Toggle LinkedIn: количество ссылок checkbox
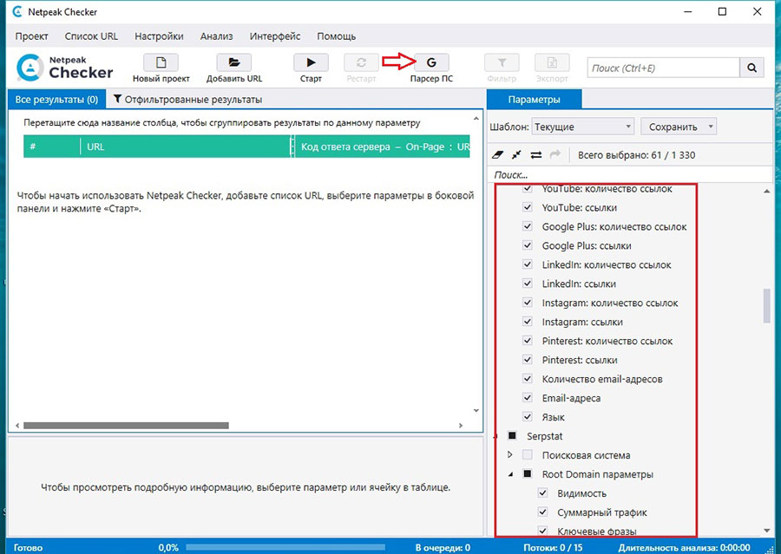This screenshot has height=554, width=781. [528, 264]
